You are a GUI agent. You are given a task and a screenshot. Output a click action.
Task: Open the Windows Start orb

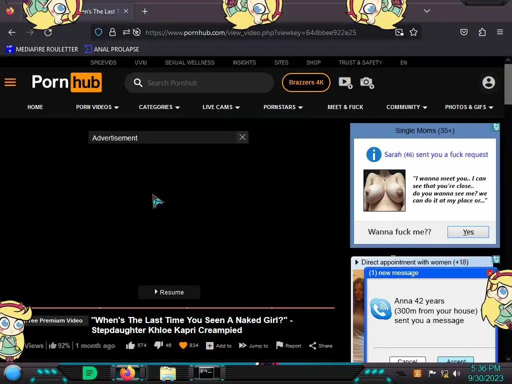pos(13,373)
